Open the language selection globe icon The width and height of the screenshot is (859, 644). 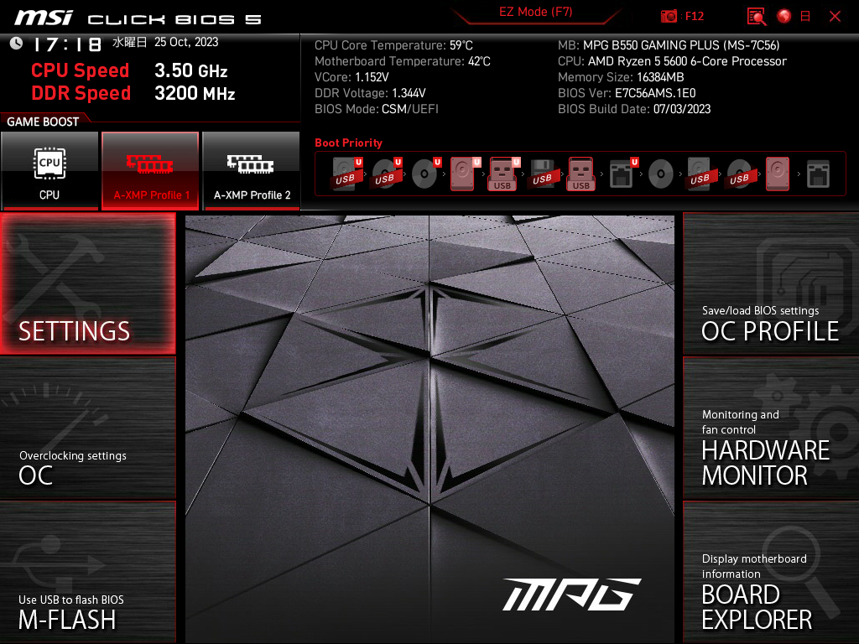[x=782, y=16]
